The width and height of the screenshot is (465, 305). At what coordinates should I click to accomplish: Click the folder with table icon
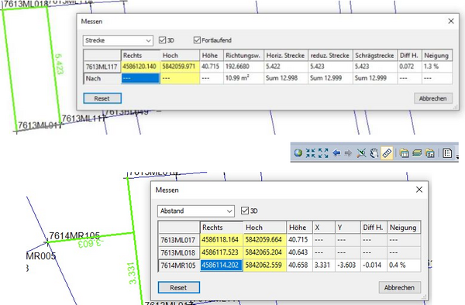pyautogui.click(x=404, y=152)
